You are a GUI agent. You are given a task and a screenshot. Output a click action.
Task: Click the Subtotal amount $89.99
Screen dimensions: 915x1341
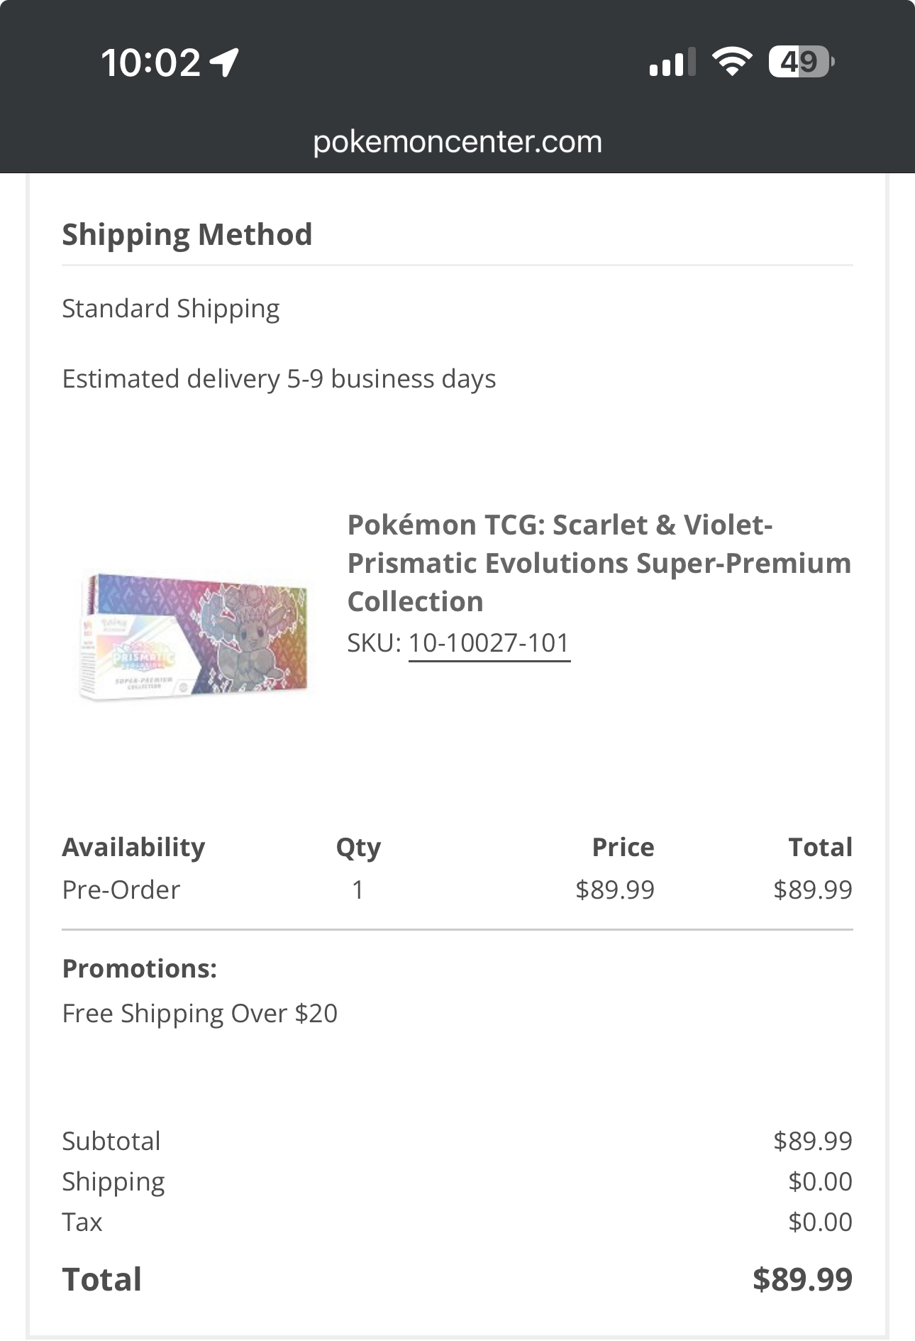pyautogui.click(x=813, y=1141)
